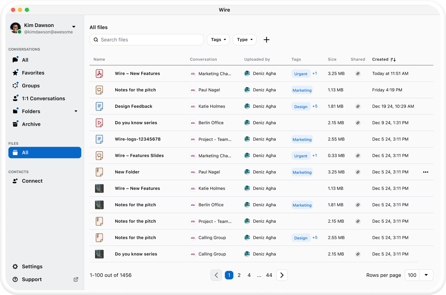Click the Berlin Office conversation icon on Dec 9 row
The image size is (446, 295).
coord(193,123)
